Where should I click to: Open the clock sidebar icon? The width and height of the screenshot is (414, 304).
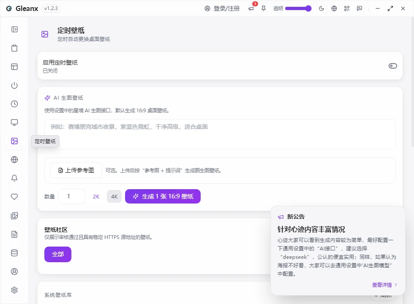click(14, 104)
